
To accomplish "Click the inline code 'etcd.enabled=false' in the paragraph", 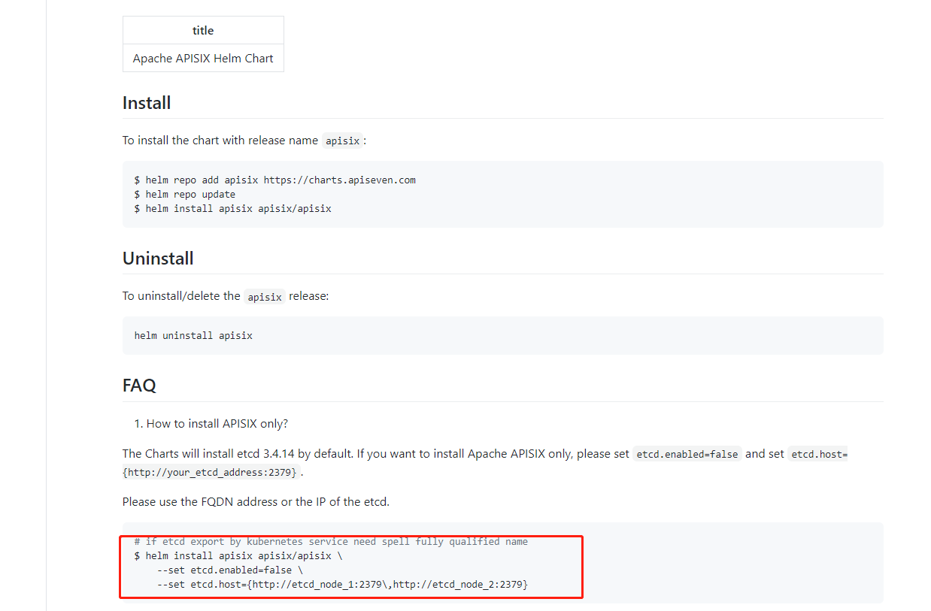I will coord(687,454).
